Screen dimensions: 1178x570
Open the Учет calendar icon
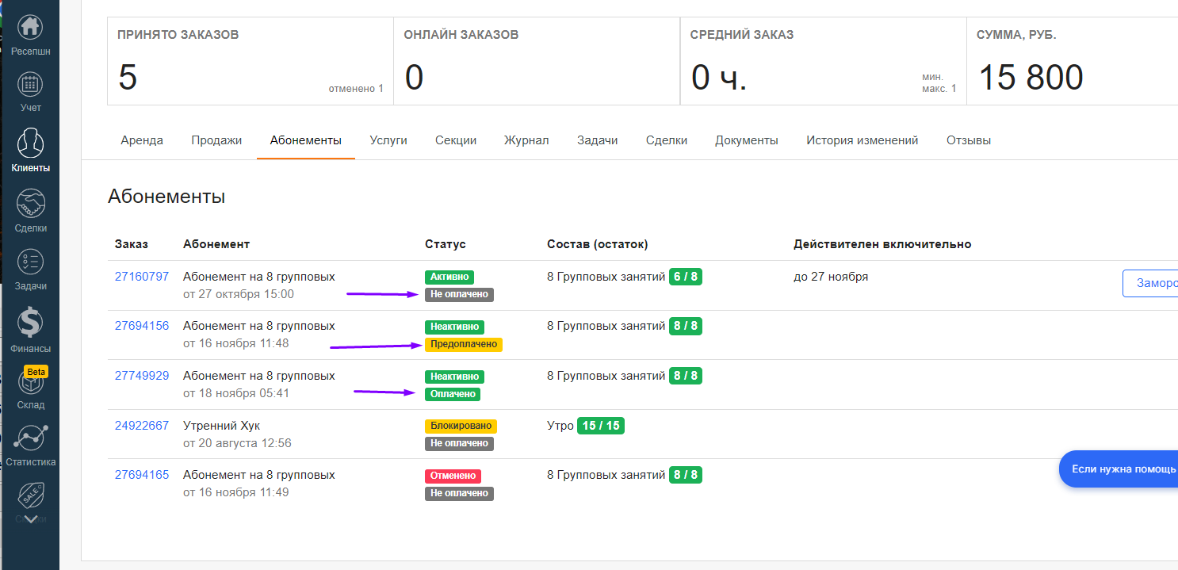click(x=30, y=85)
